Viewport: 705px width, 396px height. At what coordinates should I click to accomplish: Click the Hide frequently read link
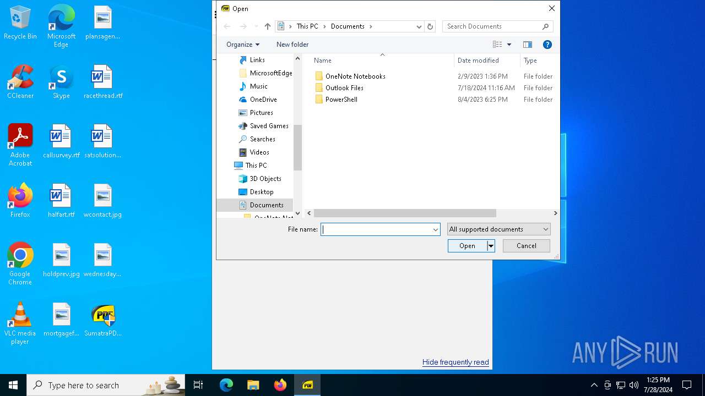pos(455,362)
